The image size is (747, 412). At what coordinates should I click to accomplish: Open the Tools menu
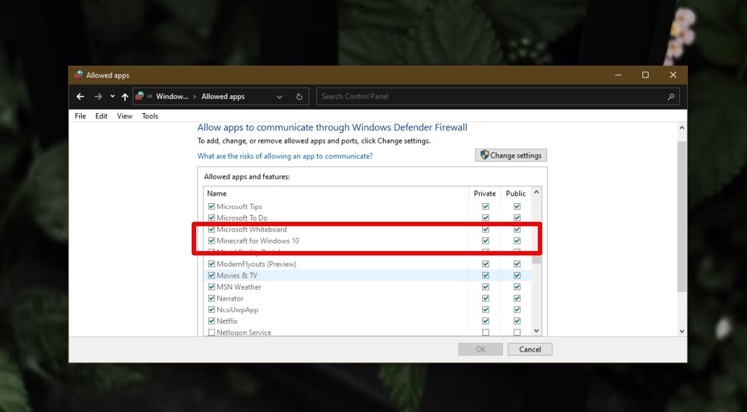point(150,116)
